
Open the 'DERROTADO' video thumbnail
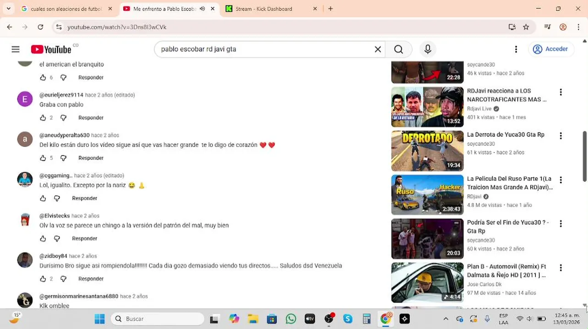[x=427, y=151]
